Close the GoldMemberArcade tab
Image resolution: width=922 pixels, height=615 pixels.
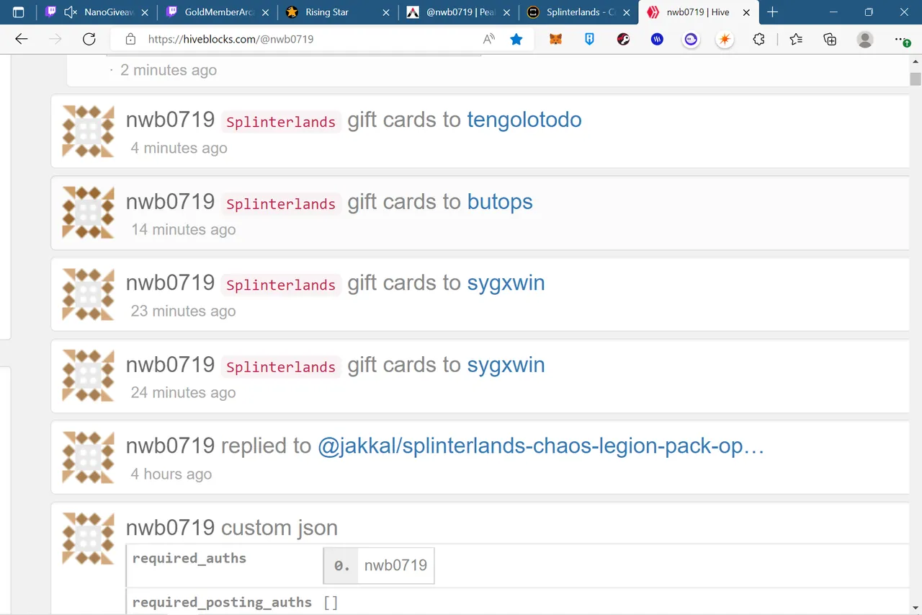[x=266, y=12]
